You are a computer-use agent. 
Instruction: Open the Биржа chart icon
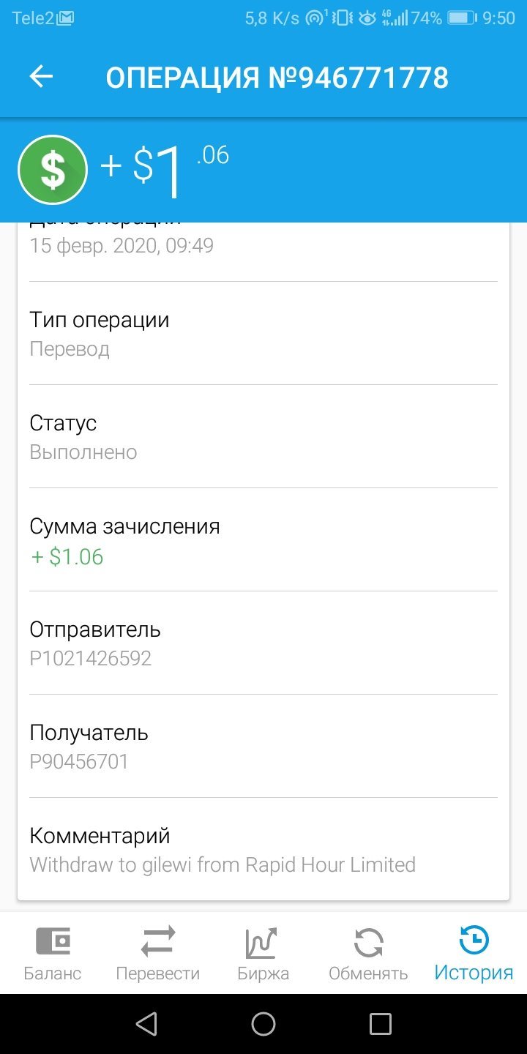coord(261,942)
